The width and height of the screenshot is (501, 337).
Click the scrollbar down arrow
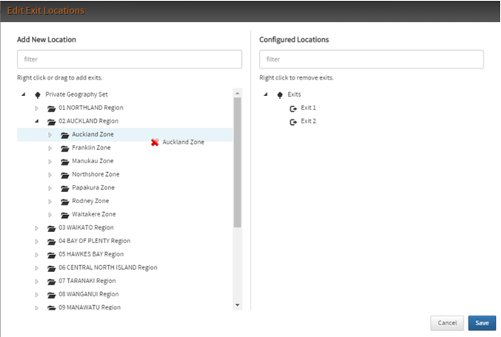[x=237, y=305]
